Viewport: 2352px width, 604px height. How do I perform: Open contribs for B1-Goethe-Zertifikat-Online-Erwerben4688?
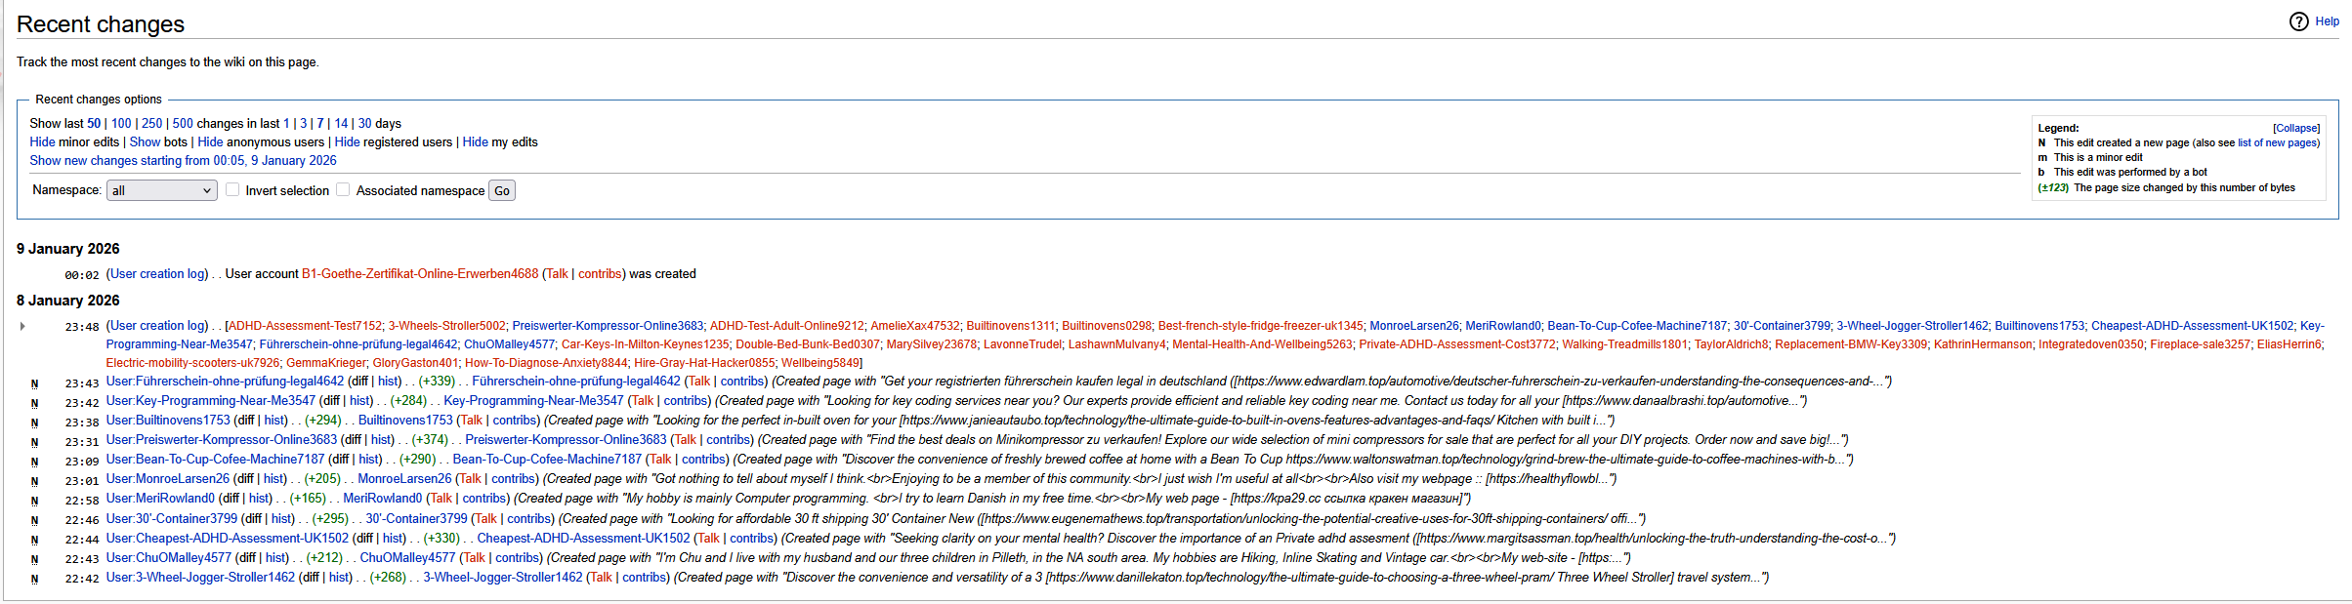click(x=600, y=274)
